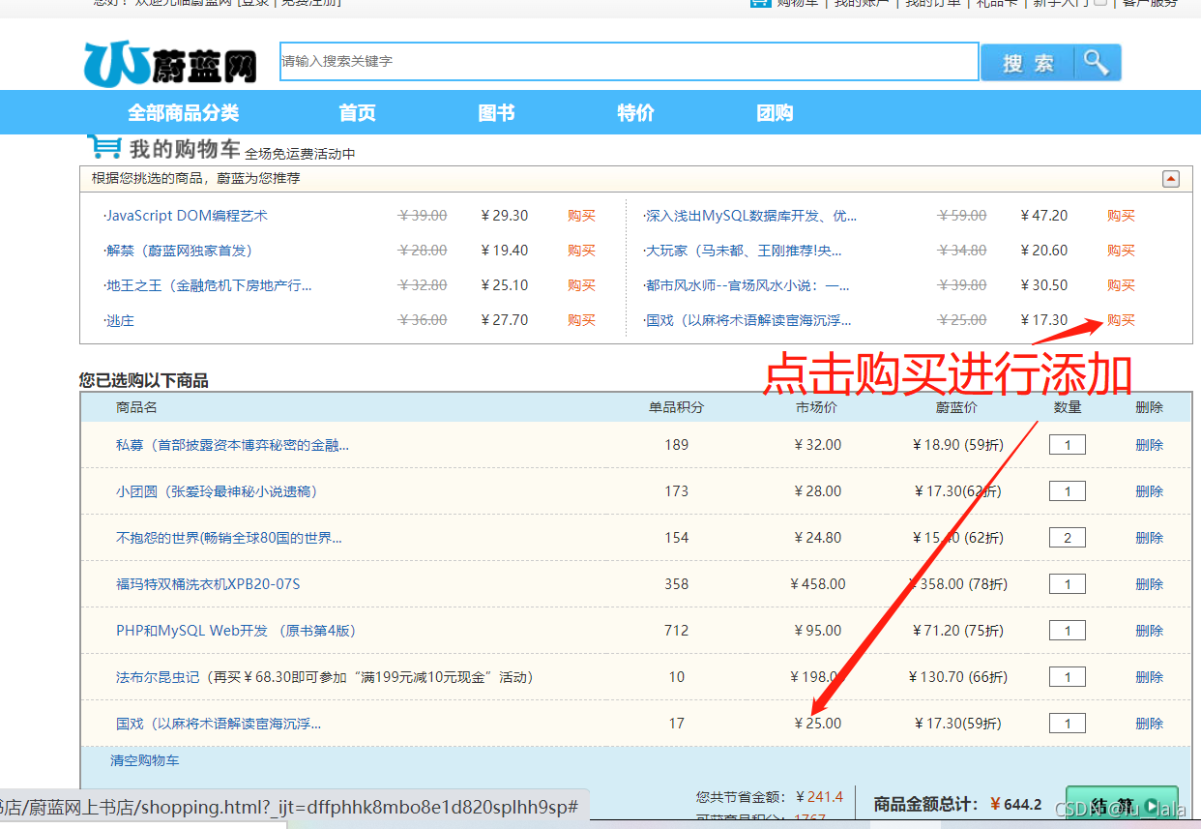
Task: Delete 福玛特双桶洗衣机 from the cart
Action: click(x=1149, y=584)
